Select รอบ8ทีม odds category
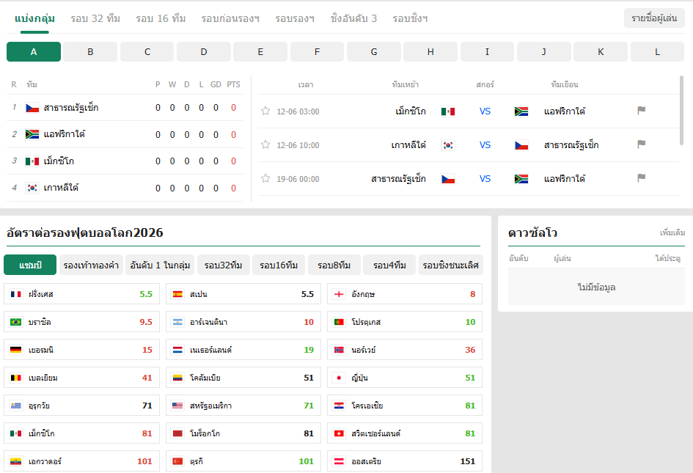Viewport: 693px width, 473px height. [x=334, y=265]
